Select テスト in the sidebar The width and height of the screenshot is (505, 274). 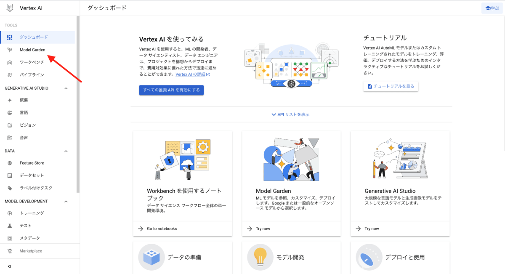(37, 226)
